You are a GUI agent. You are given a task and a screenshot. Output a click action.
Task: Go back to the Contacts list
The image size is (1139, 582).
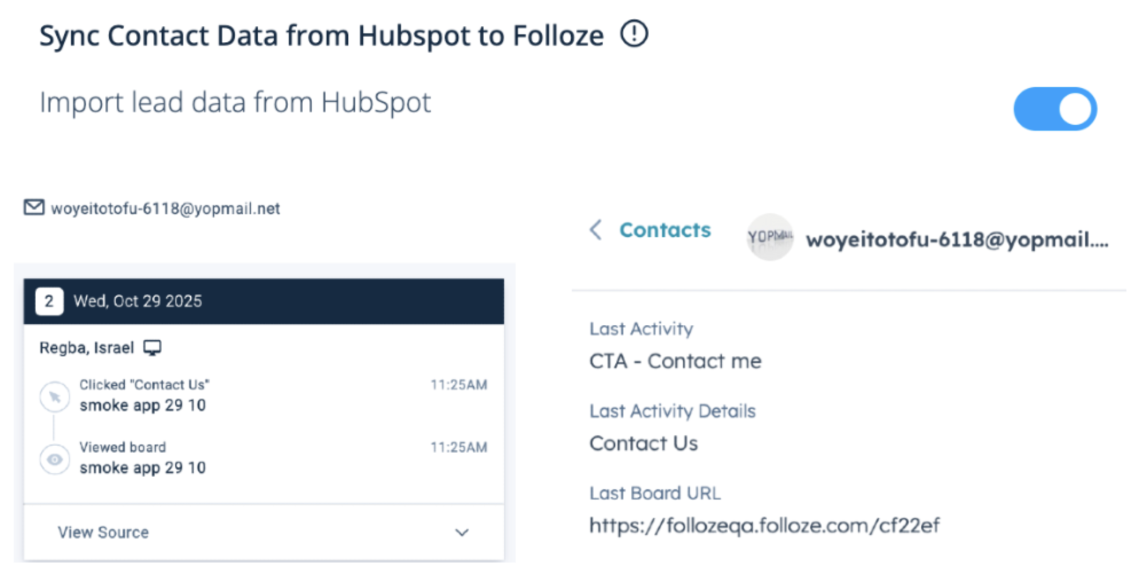[x=665, y=230]
